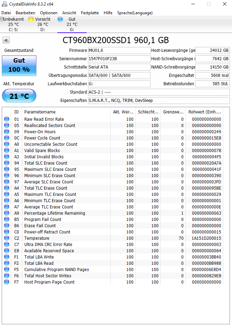Click status orb for Ultra DMA CRC Error Rate
Viewport: 232px width, 326px height.
[x=7, y=244]
